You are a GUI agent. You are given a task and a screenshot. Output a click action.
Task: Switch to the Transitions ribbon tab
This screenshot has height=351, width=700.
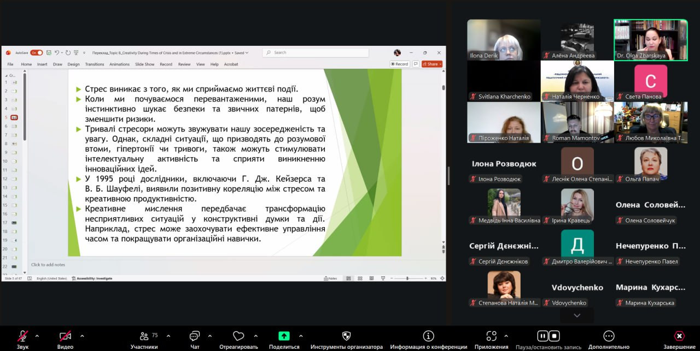[x=95, y=64]
